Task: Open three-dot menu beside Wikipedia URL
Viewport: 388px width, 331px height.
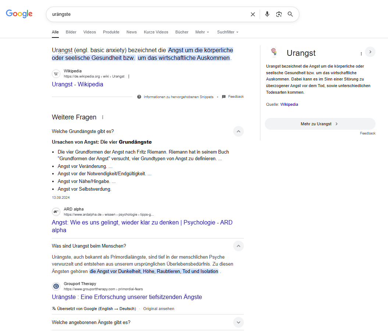Action: click(x=129, y=76)
